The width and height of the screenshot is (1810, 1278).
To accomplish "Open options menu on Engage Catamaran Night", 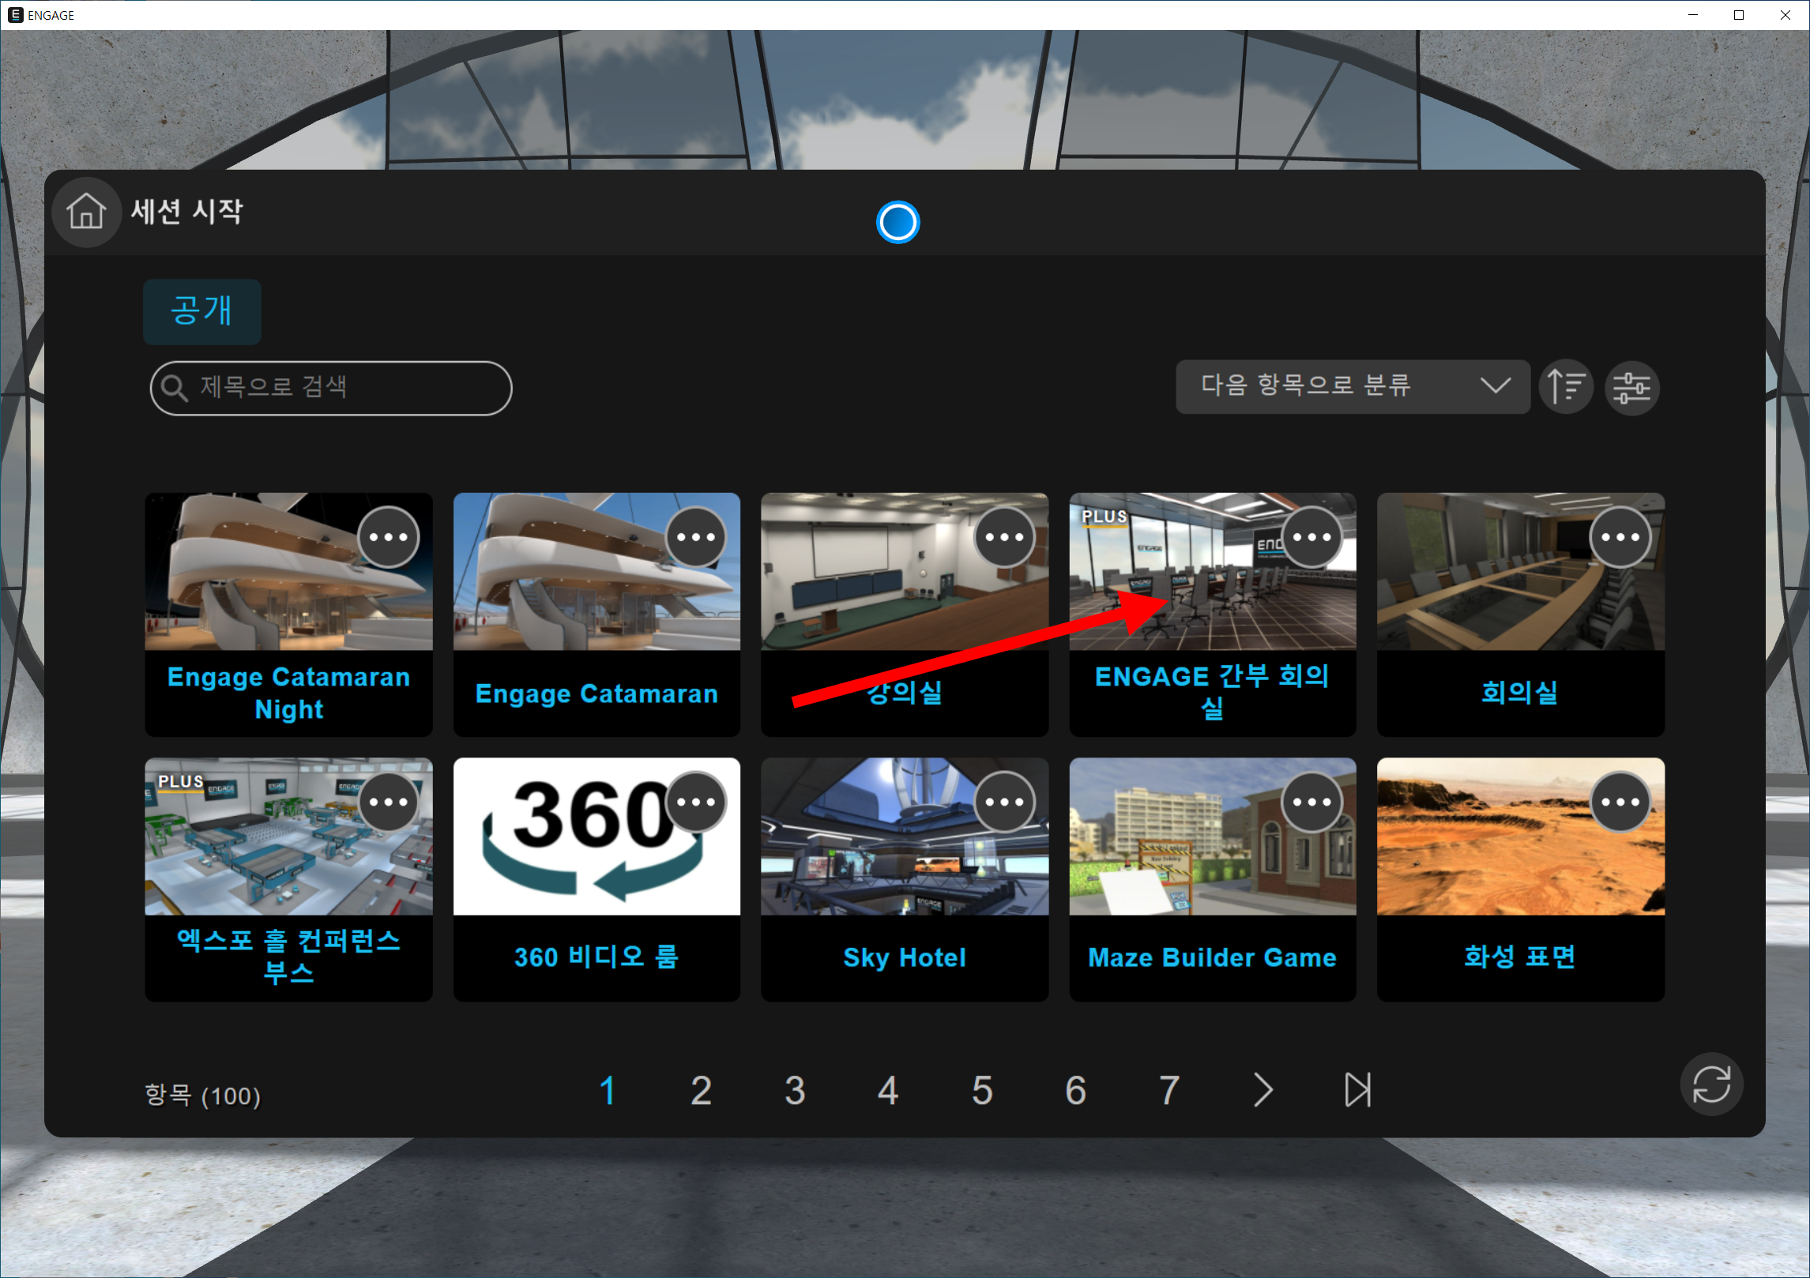I will click(x=388, y=537).
